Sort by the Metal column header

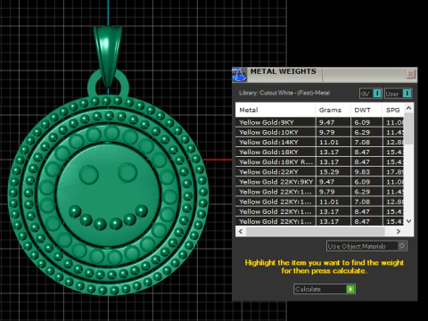click(276, 110)
